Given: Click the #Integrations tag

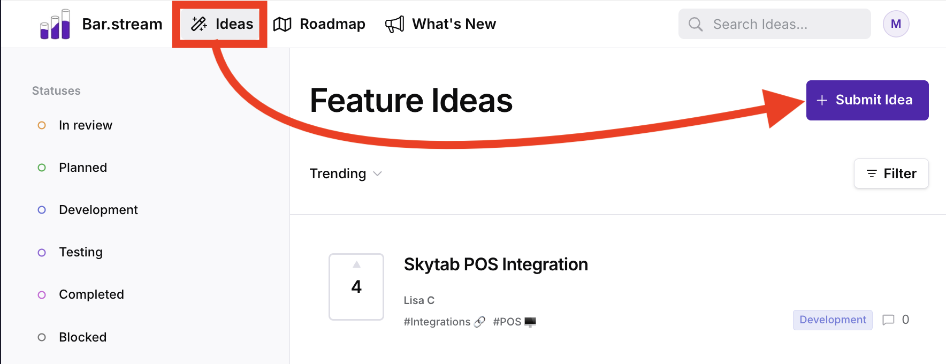Looking at the screenshot, I should click(437, 322).
